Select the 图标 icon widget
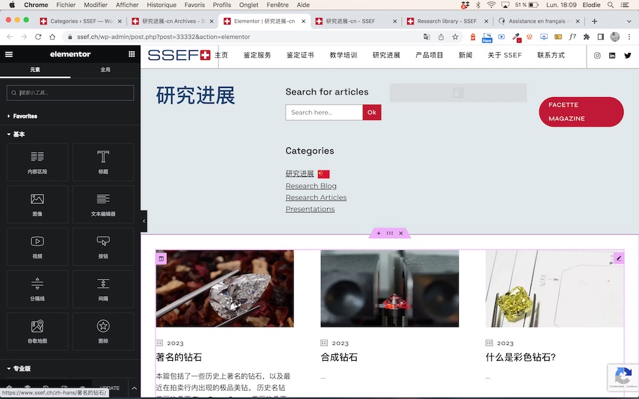This screenshot has height=399, width=639. [x=103, y=331]
